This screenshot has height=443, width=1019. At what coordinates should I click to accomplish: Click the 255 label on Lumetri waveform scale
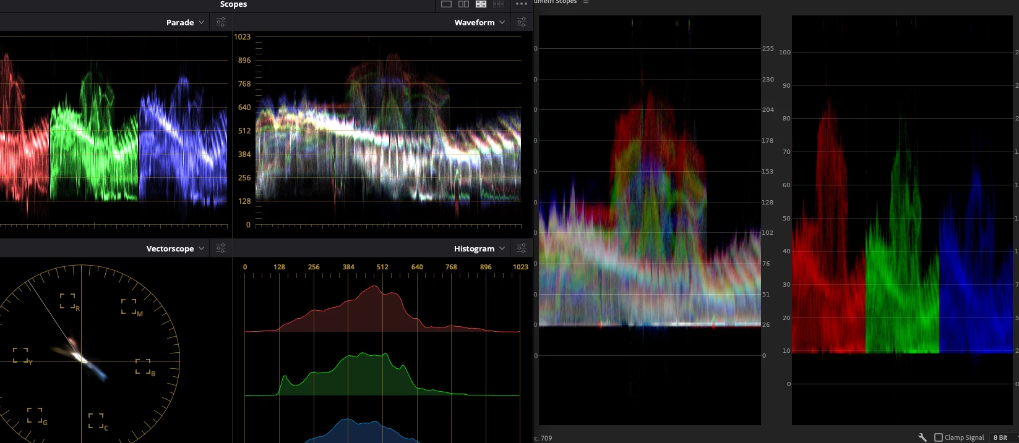pos(768,48)
